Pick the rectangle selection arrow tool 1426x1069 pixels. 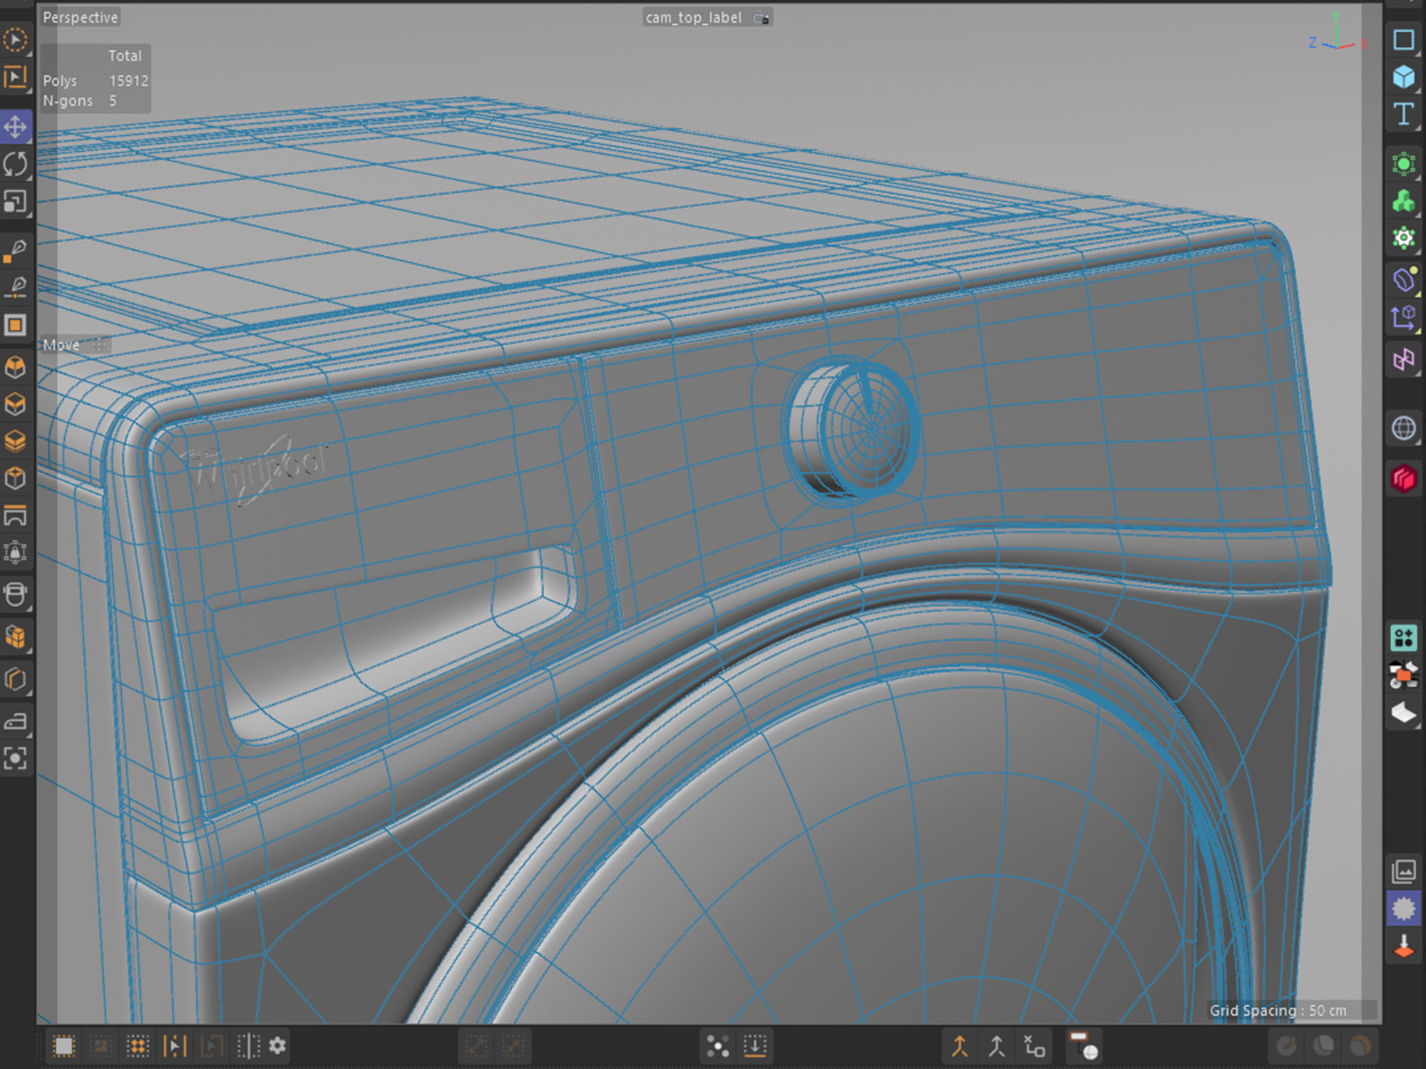click(x=15, y=78)
